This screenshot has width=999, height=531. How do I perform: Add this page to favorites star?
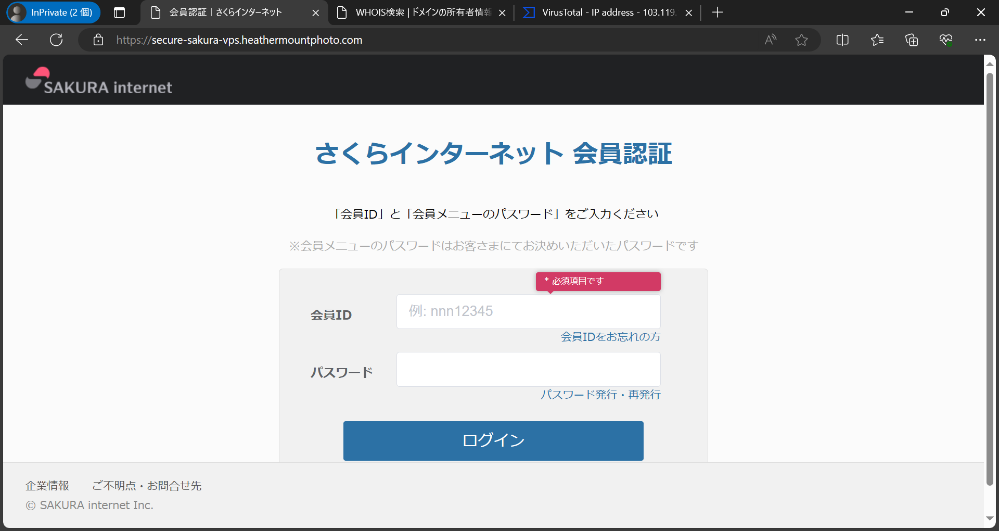[801, 40]
